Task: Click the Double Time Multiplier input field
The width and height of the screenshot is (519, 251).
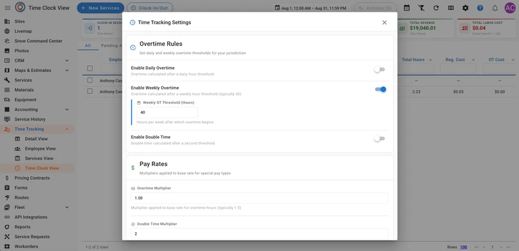Action: pos(259,233)
